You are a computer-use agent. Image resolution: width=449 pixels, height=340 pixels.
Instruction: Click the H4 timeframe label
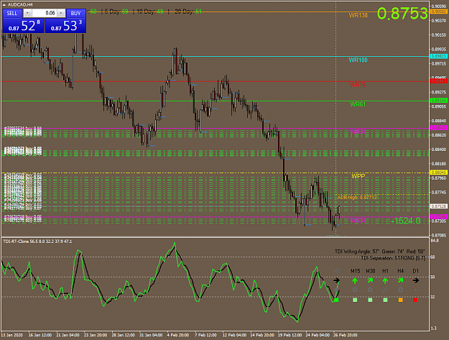tap(401, 271)
